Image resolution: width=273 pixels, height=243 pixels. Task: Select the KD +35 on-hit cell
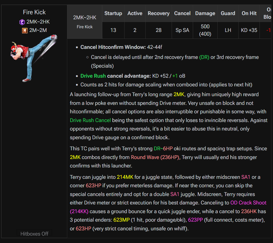(x=249, y=30)
